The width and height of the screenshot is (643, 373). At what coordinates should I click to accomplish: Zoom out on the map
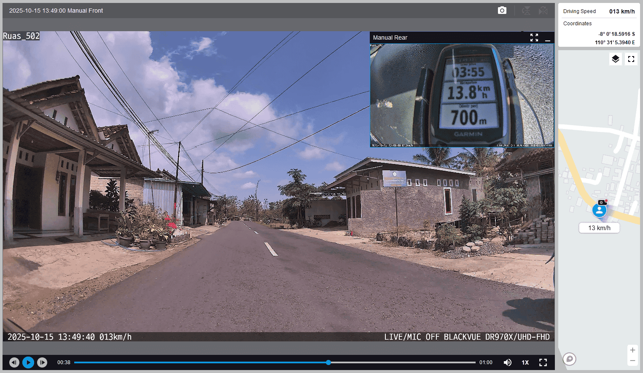click(632, 361)
